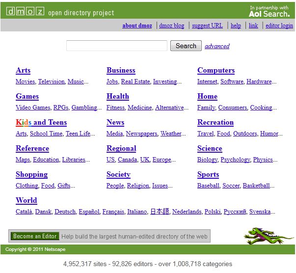Screen dimensions: 296x273
Task: Open the Arts category
Action: [23, 70]
